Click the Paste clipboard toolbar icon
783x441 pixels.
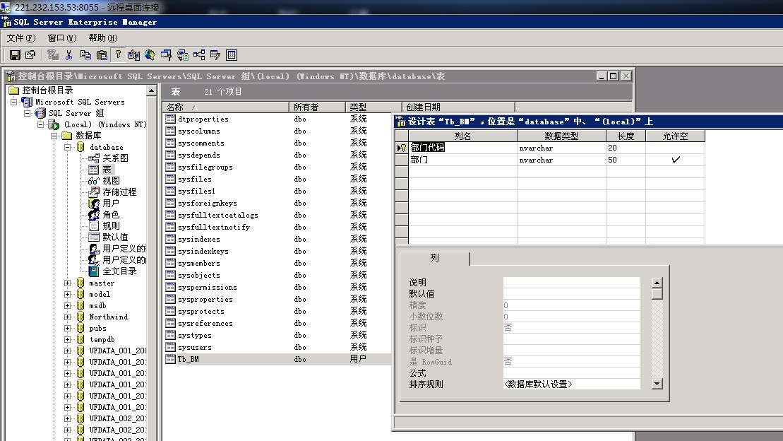point(102,55)
